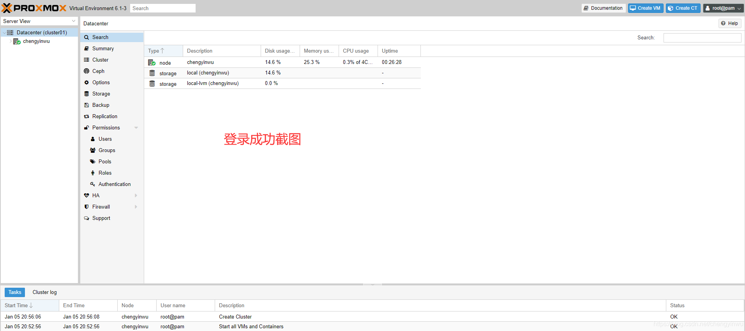Click the Proxmox logo
The height and width of the screenshot is (331, 745).
pyautogui.click(x=34, y=8)
